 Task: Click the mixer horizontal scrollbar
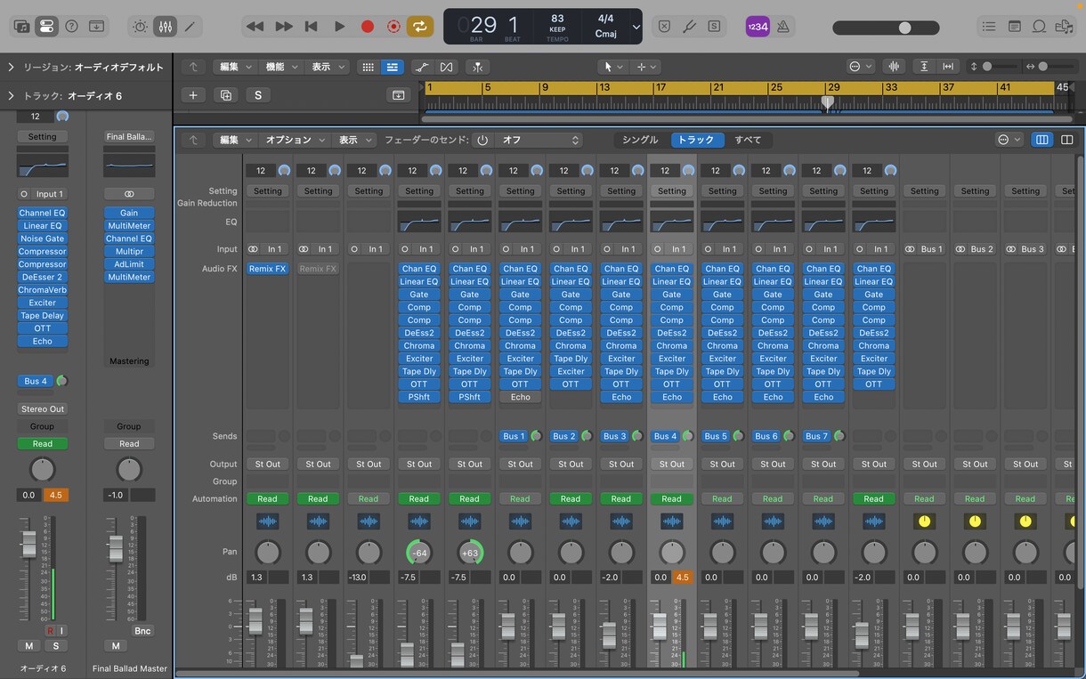516,674
